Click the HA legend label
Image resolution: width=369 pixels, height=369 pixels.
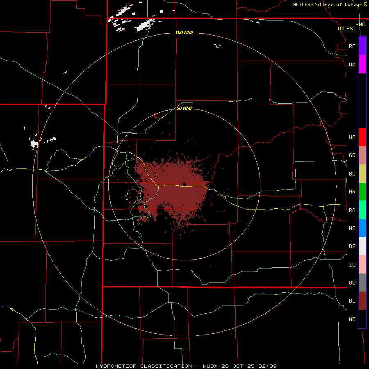pyautogui.click(x=352, y=137)
